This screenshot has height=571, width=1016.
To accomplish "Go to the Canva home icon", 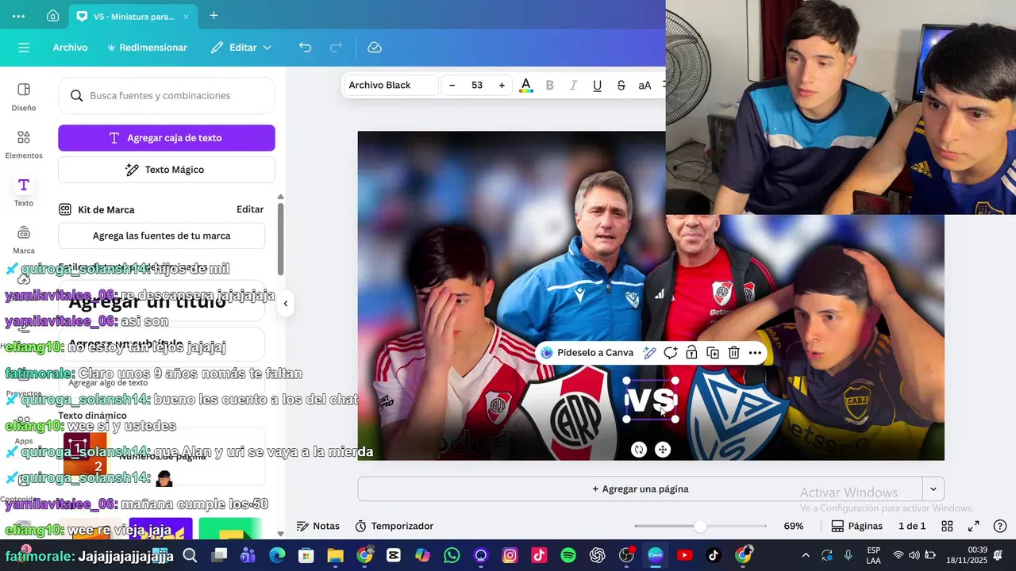I will click(52, 16).
